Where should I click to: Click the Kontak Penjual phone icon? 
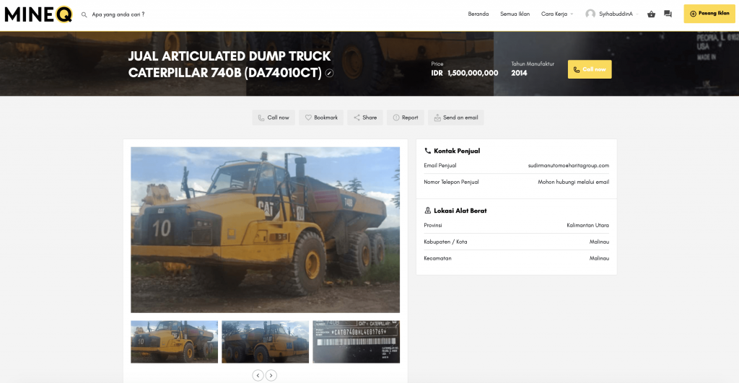point(427,151)
